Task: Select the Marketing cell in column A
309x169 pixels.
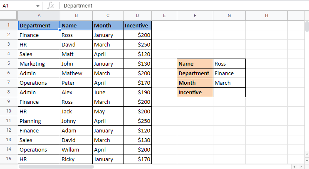Action: pyautogui.click(x=39, y=64)
